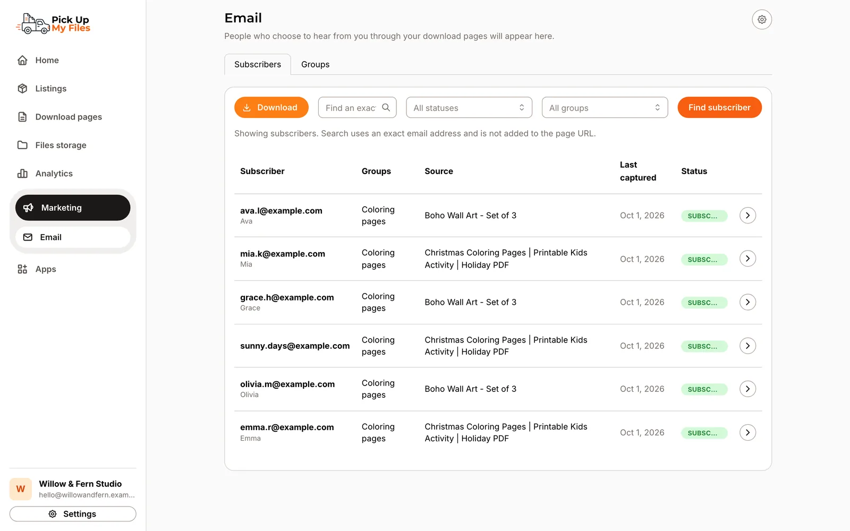The height and width of the screenshot is (531, 850).
Task: Open details arrow for olivia.m@example.com
Action: click(747, 389)
